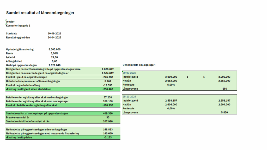Select the date 24-04-2025 next to Resultat opgjort den
The height and width of the screenshot is (150, 267).
click(x=54, y=37)
